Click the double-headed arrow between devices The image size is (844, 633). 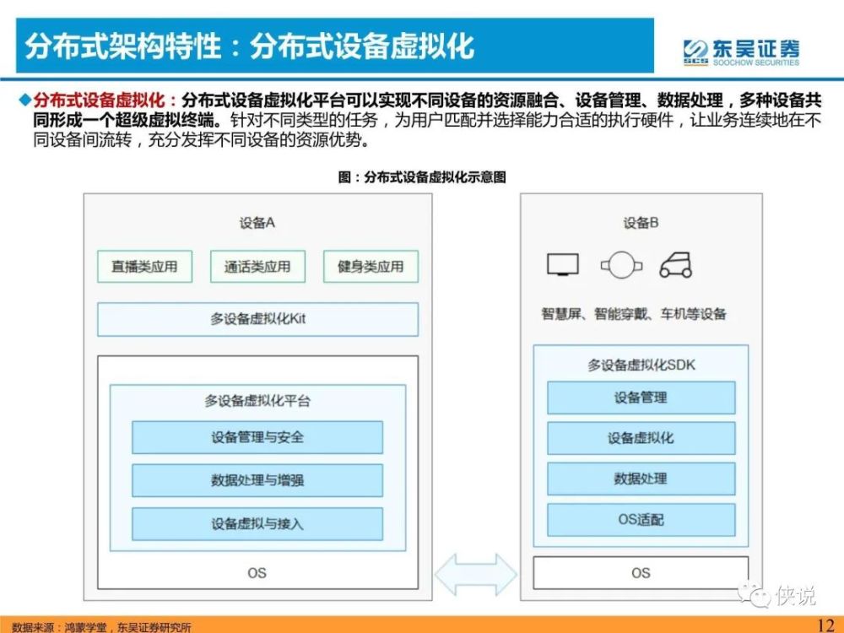(x=476, y=574)
